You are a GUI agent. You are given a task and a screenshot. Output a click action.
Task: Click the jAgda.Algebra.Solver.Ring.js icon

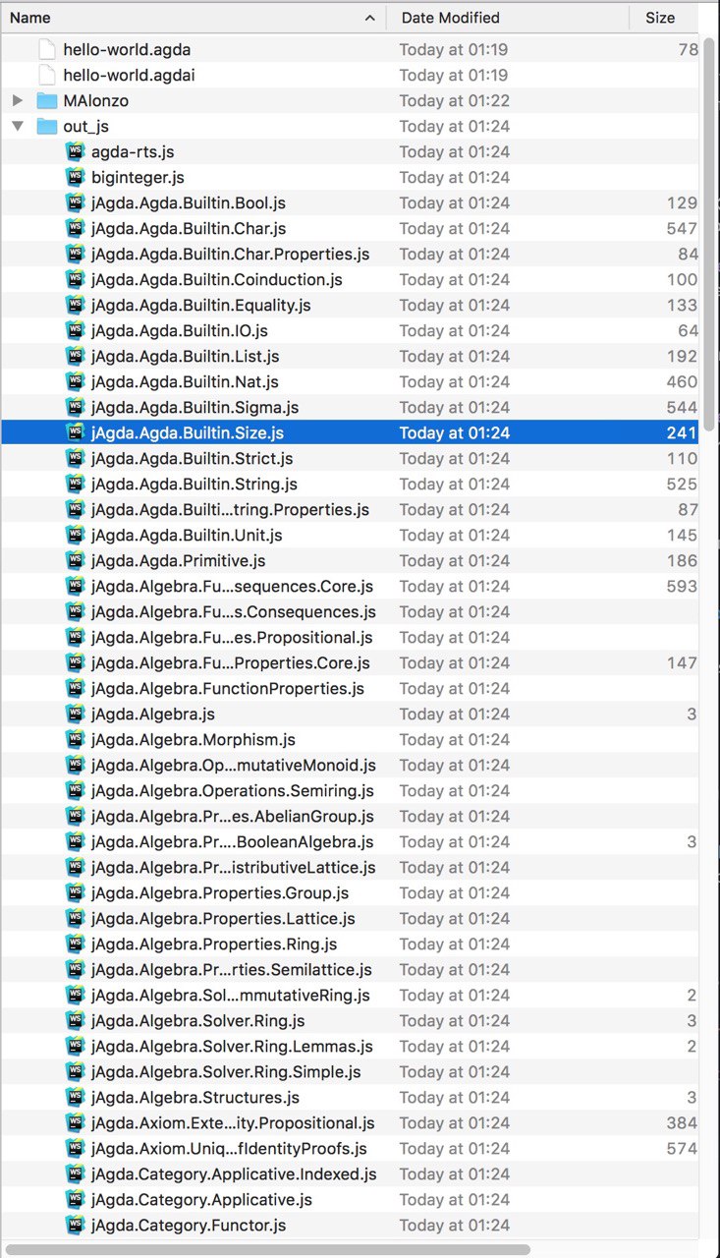click(75, 1020)
